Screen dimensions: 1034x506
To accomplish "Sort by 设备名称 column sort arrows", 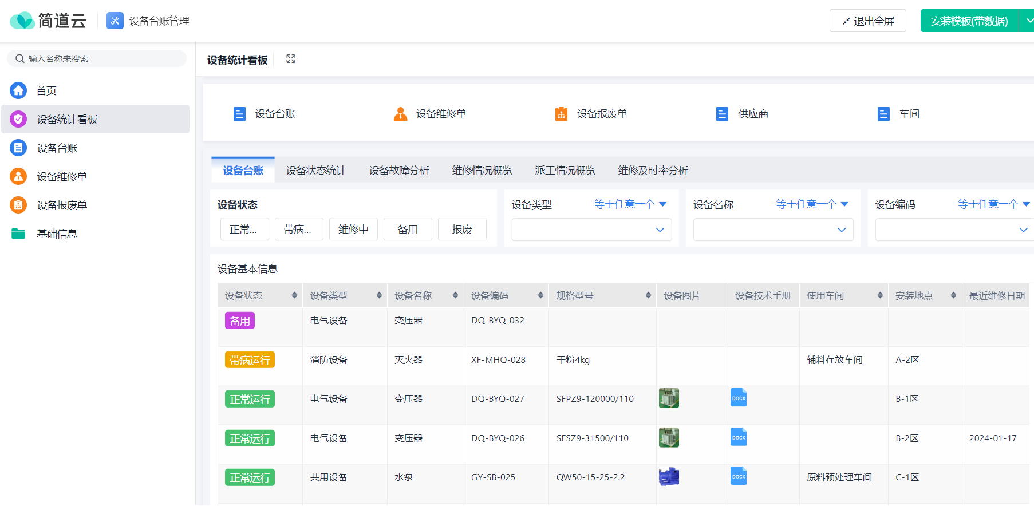I will [x=455, y=295].
